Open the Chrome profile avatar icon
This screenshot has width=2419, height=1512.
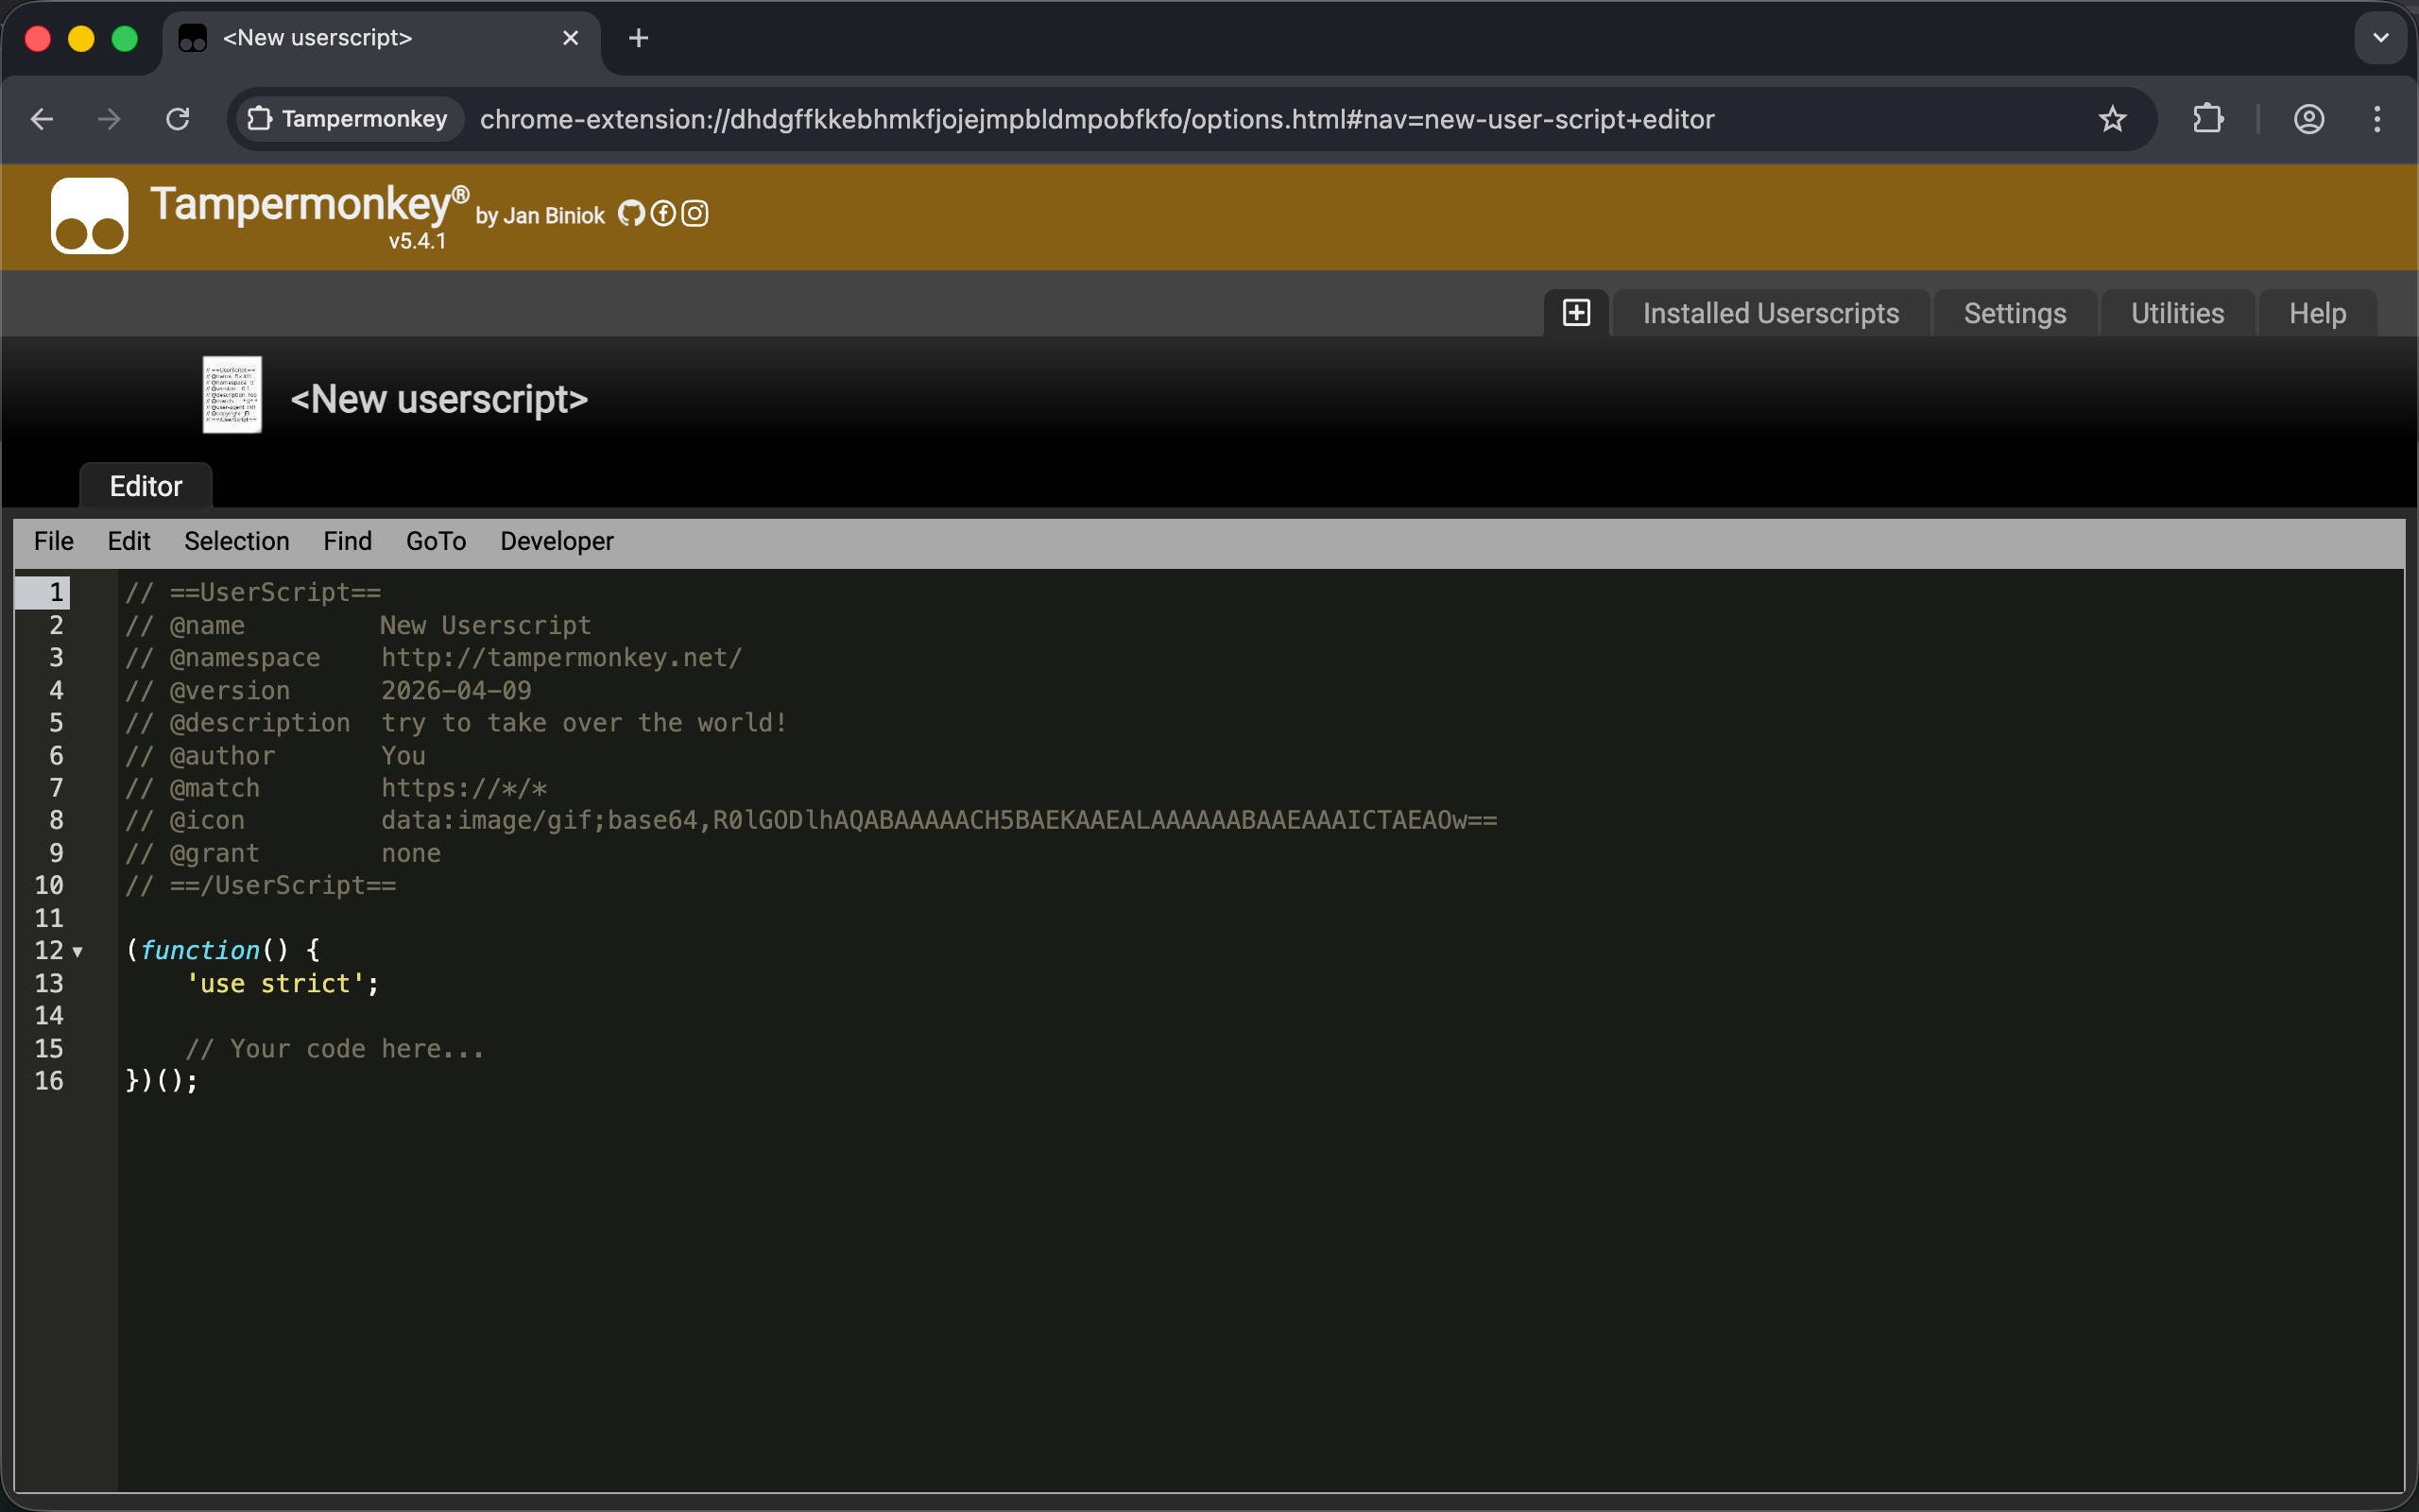pyautogui.click(x=2308, y=119)
